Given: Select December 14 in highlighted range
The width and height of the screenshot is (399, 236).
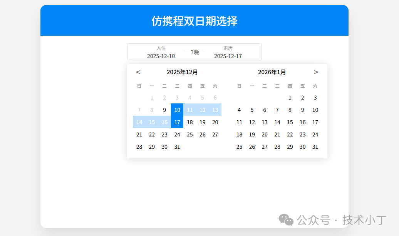Looking at the screenshot, I should (139, 122).
